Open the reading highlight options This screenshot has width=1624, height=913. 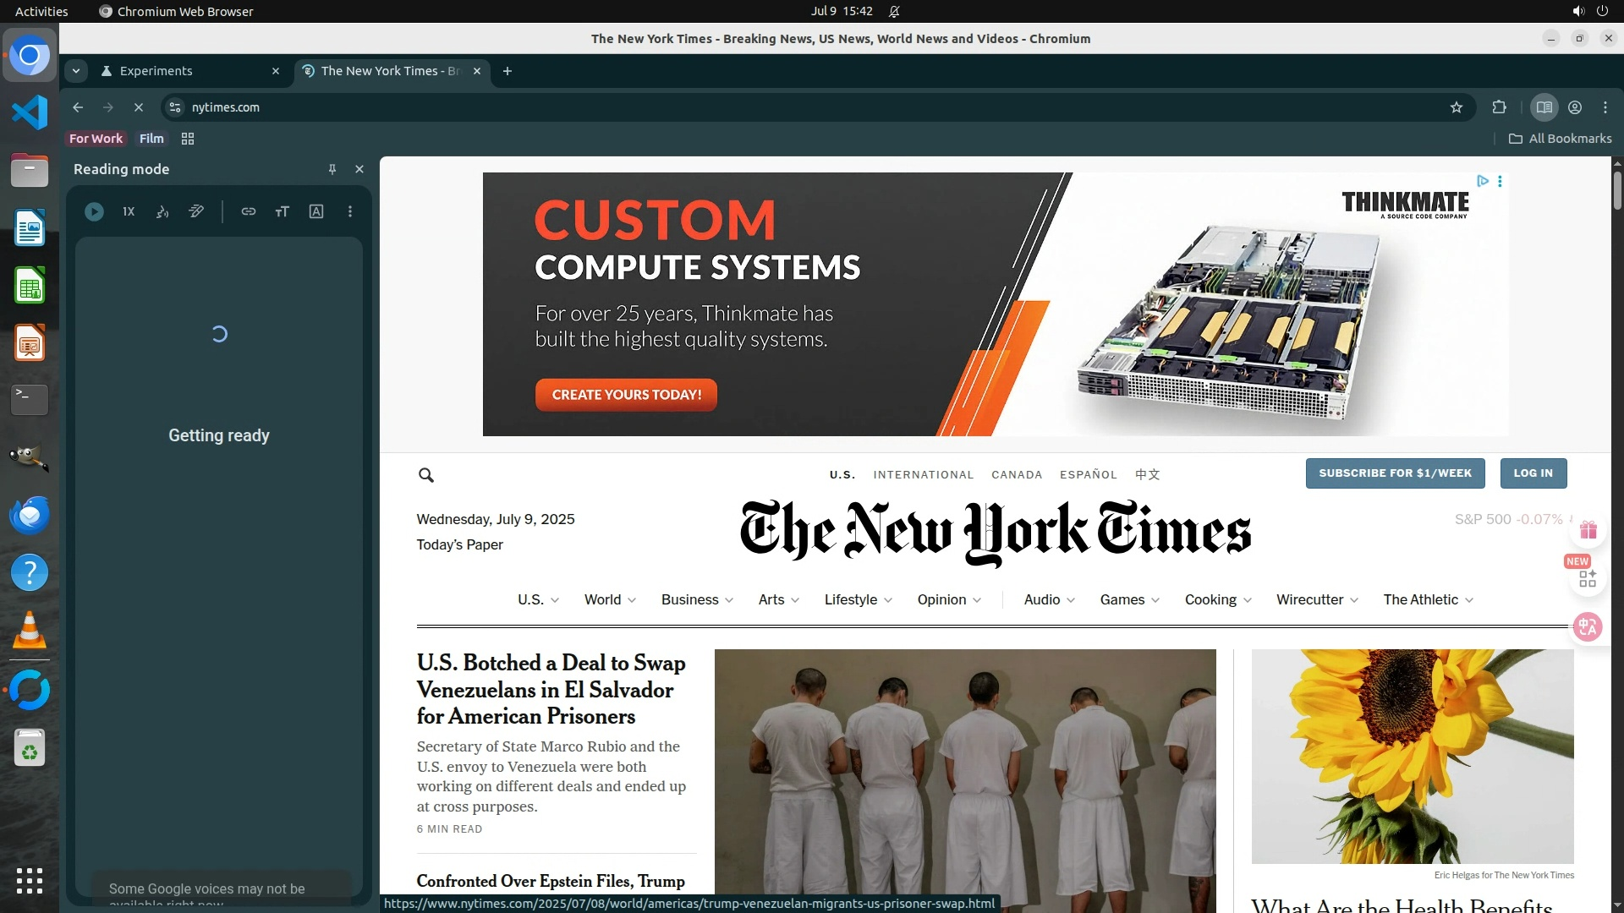196,212
